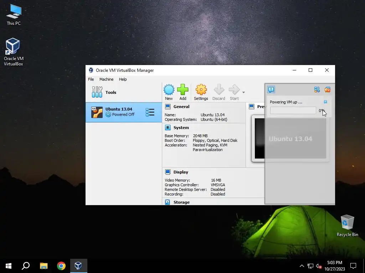Click the Boot Order Floppy, Optical, Hard Disk text

pyautogui.click(x=215, y=140)
